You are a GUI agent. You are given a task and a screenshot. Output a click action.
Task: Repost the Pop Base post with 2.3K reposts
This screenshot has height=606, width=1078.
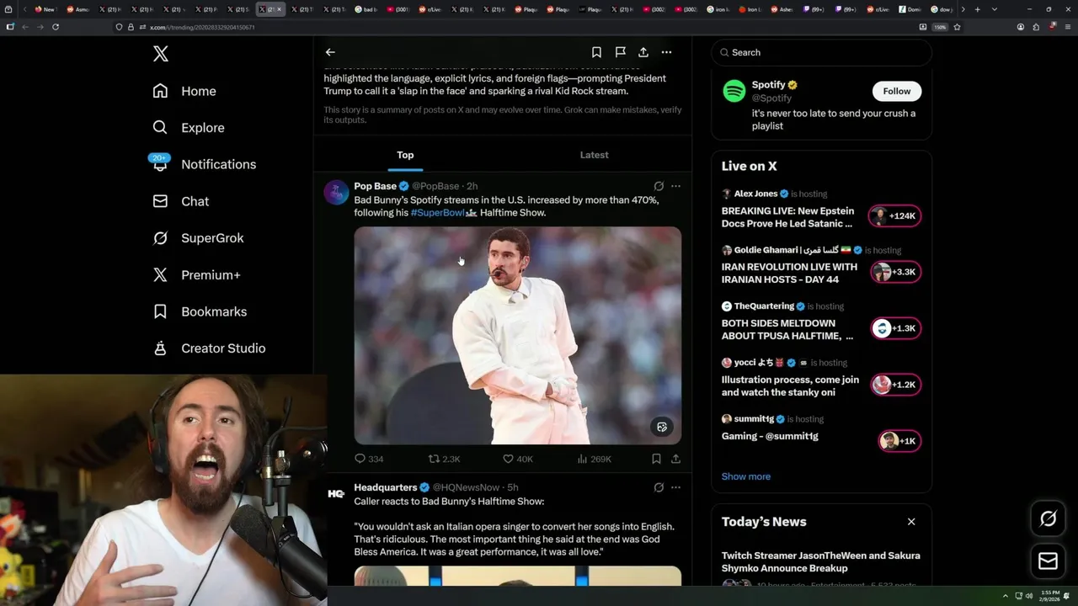(444, 459)
